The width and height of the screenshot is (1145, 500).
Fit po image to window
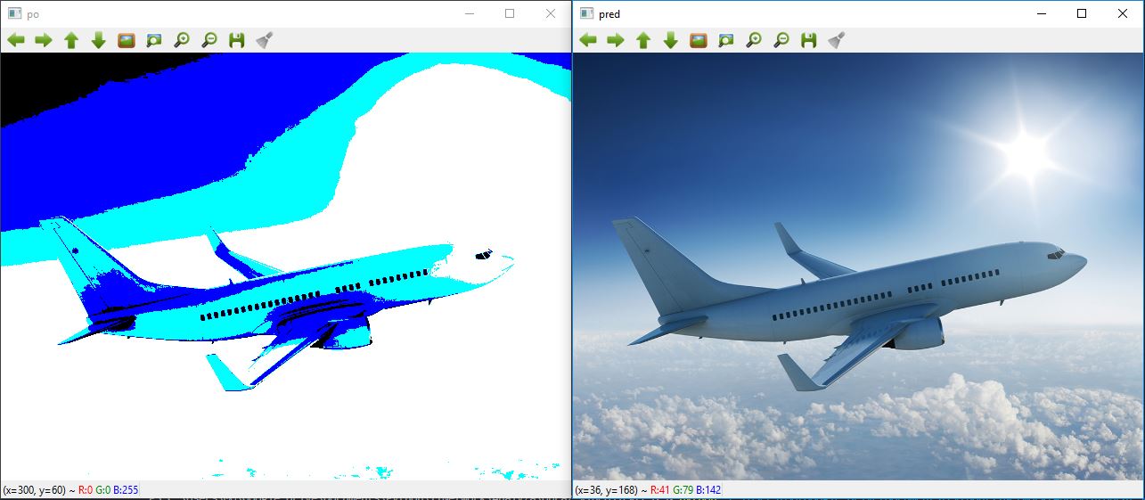(x=154, y=40)
